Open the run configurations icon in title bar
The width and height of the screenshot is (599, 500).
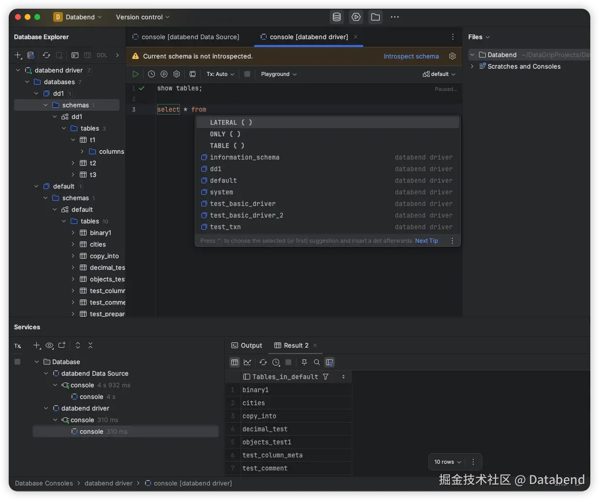pyautogui.click(x=356, y=17)
